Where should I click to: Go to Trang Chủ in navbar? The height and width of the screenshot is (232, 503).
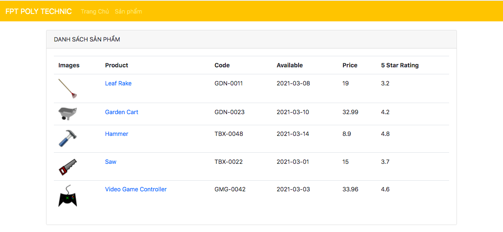coord(95,11)
